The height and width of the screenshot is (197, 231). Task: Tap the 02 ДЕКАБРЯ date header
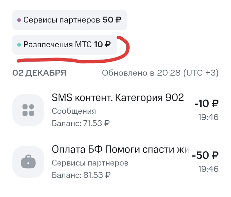click(39, 73)
